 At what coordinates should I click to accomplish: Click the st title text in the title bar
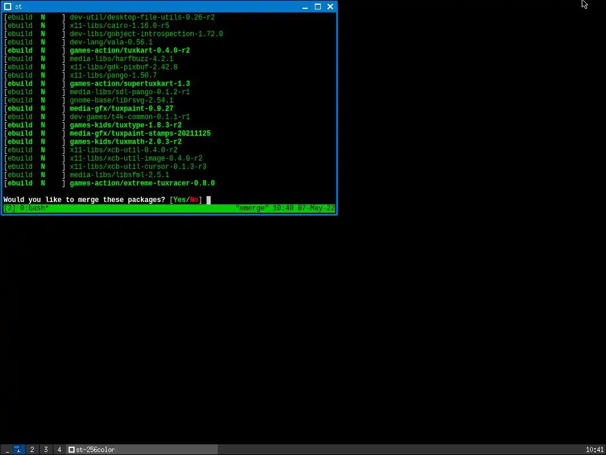[x=18, y=7]
